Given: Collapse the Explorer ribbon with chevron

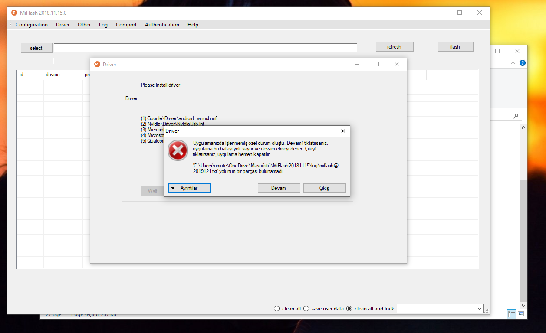Looking at the screenshot, I should [513, 63].
